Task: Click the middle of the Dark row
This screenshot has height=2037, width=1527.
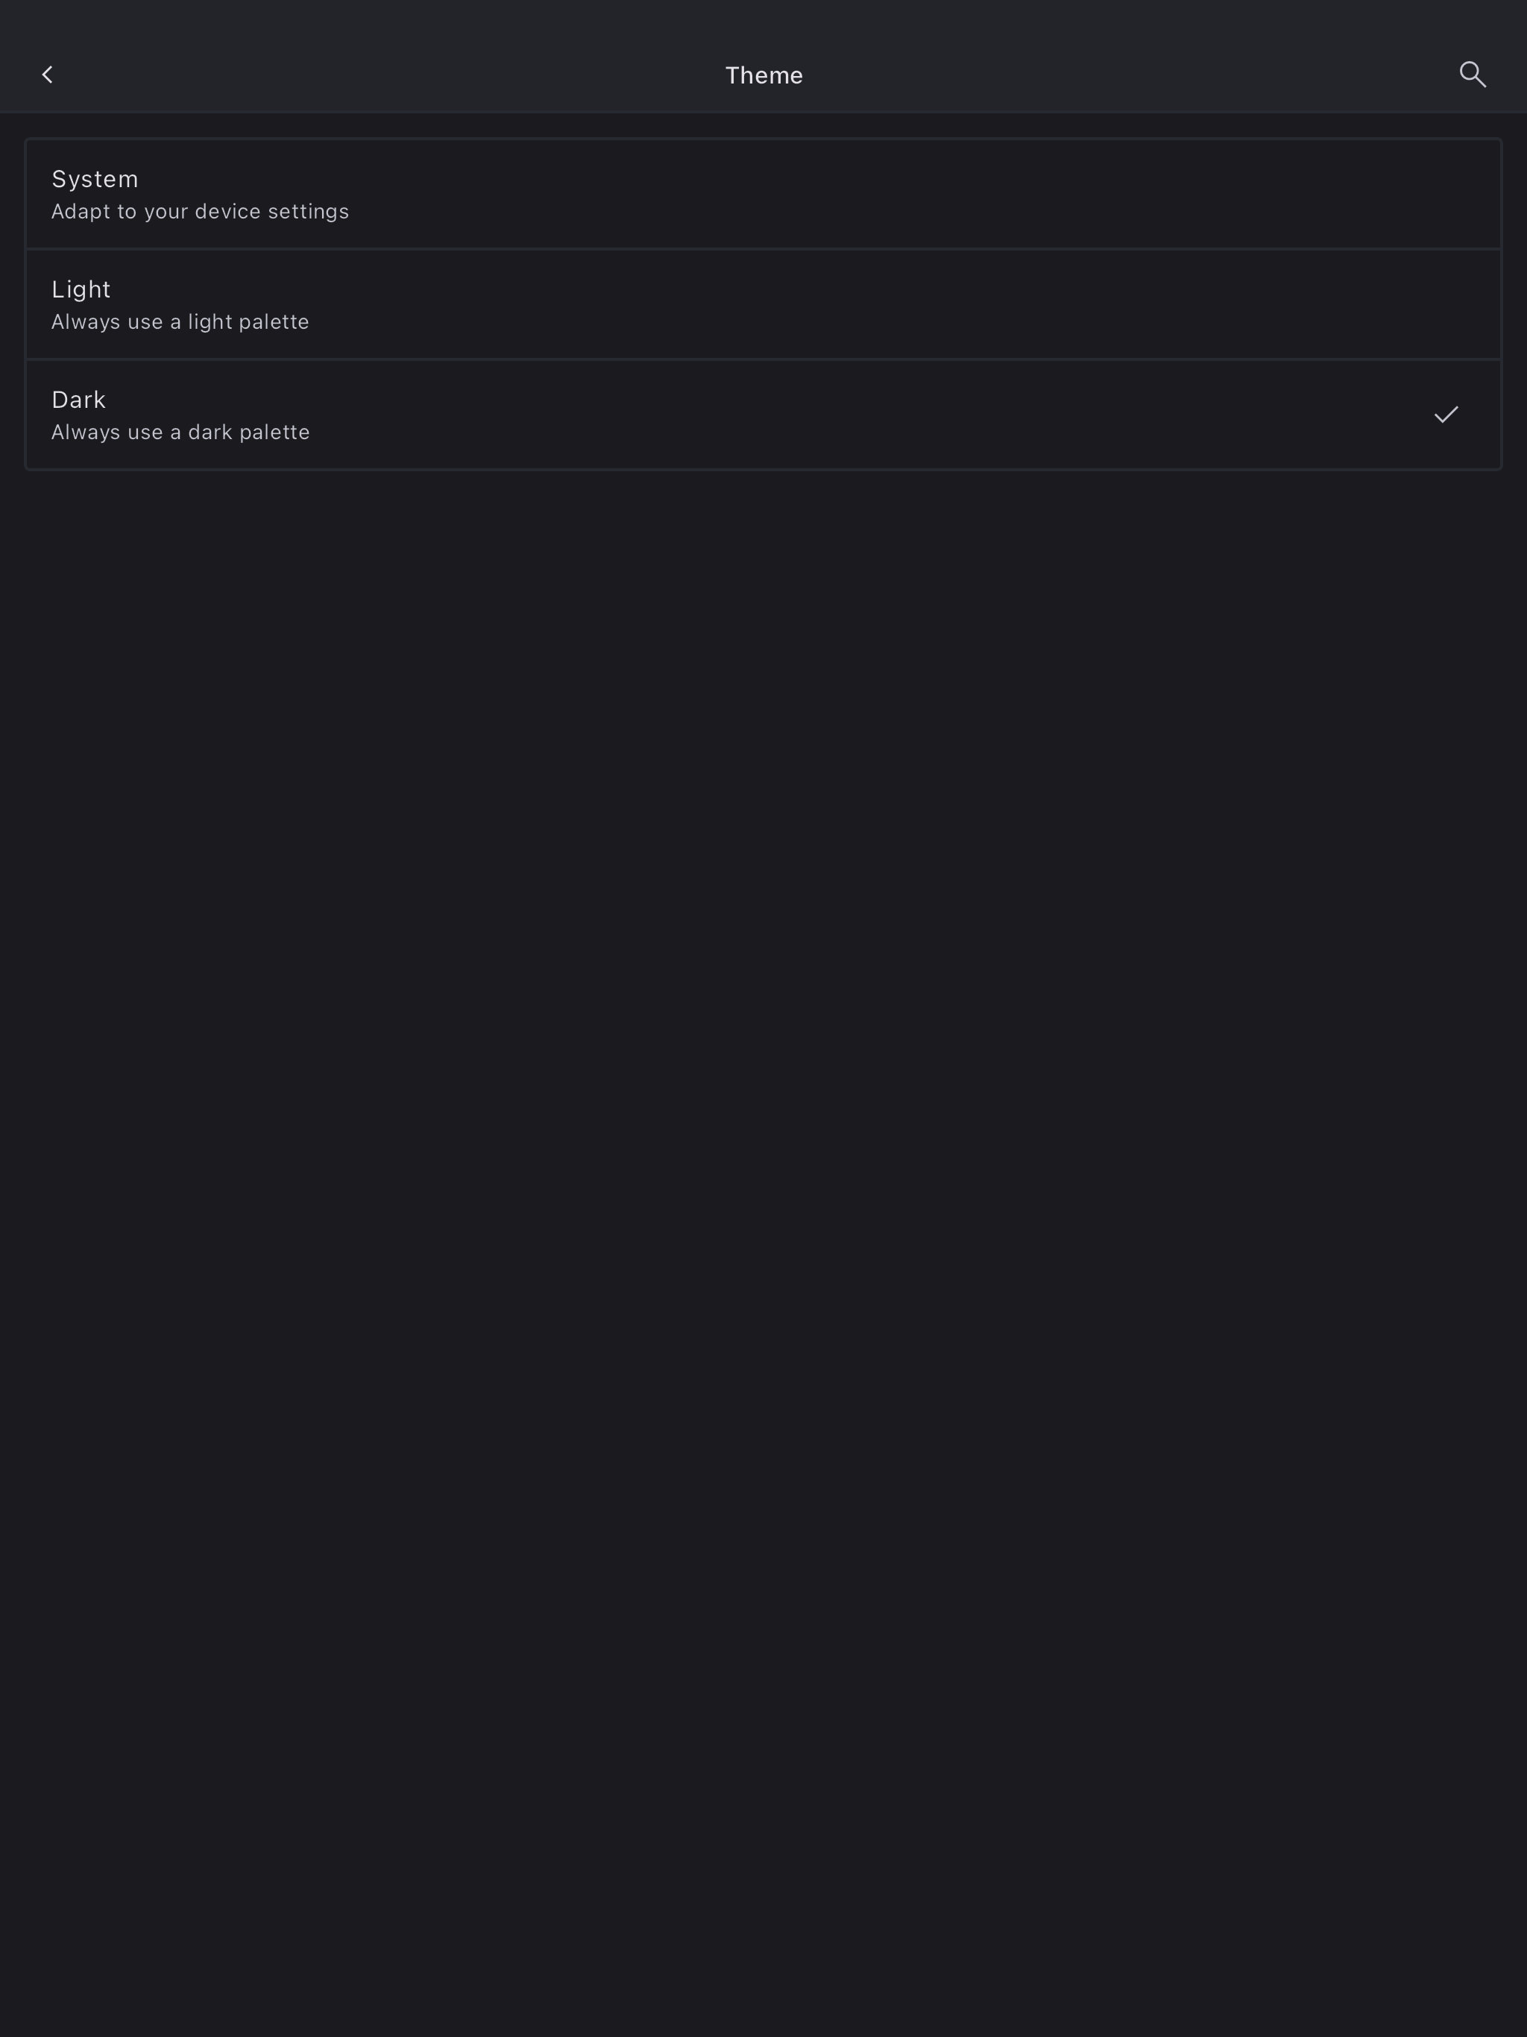Action: (x=763, y=415)
